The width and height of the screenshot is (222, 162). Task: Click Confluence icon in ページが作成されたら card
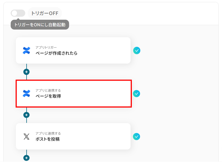coord(26,50)
